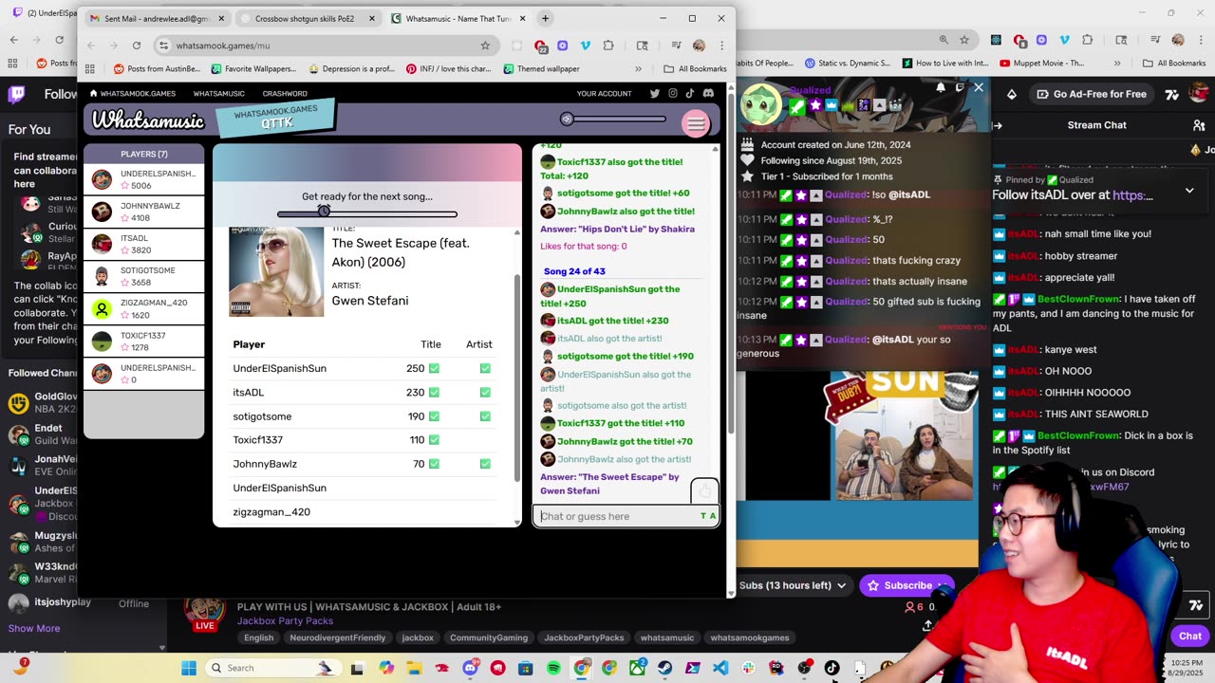
Task: Click sotigotsome's title checkmark
Action: [x=434, y=416]
